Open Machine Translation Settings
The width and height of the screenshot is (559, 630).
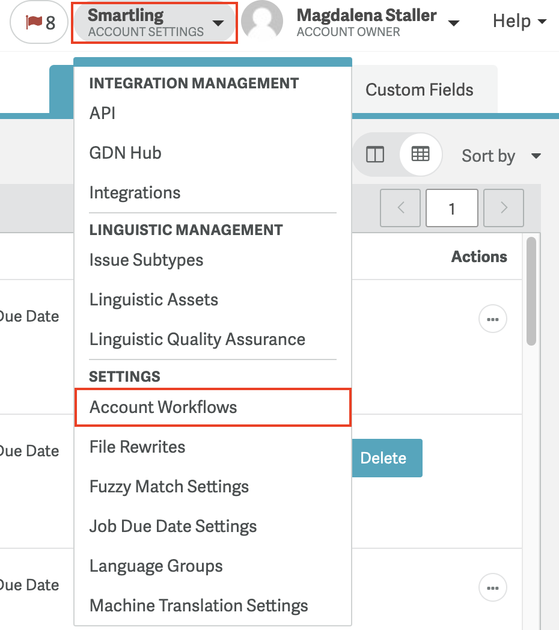click(x=199, y=605)
